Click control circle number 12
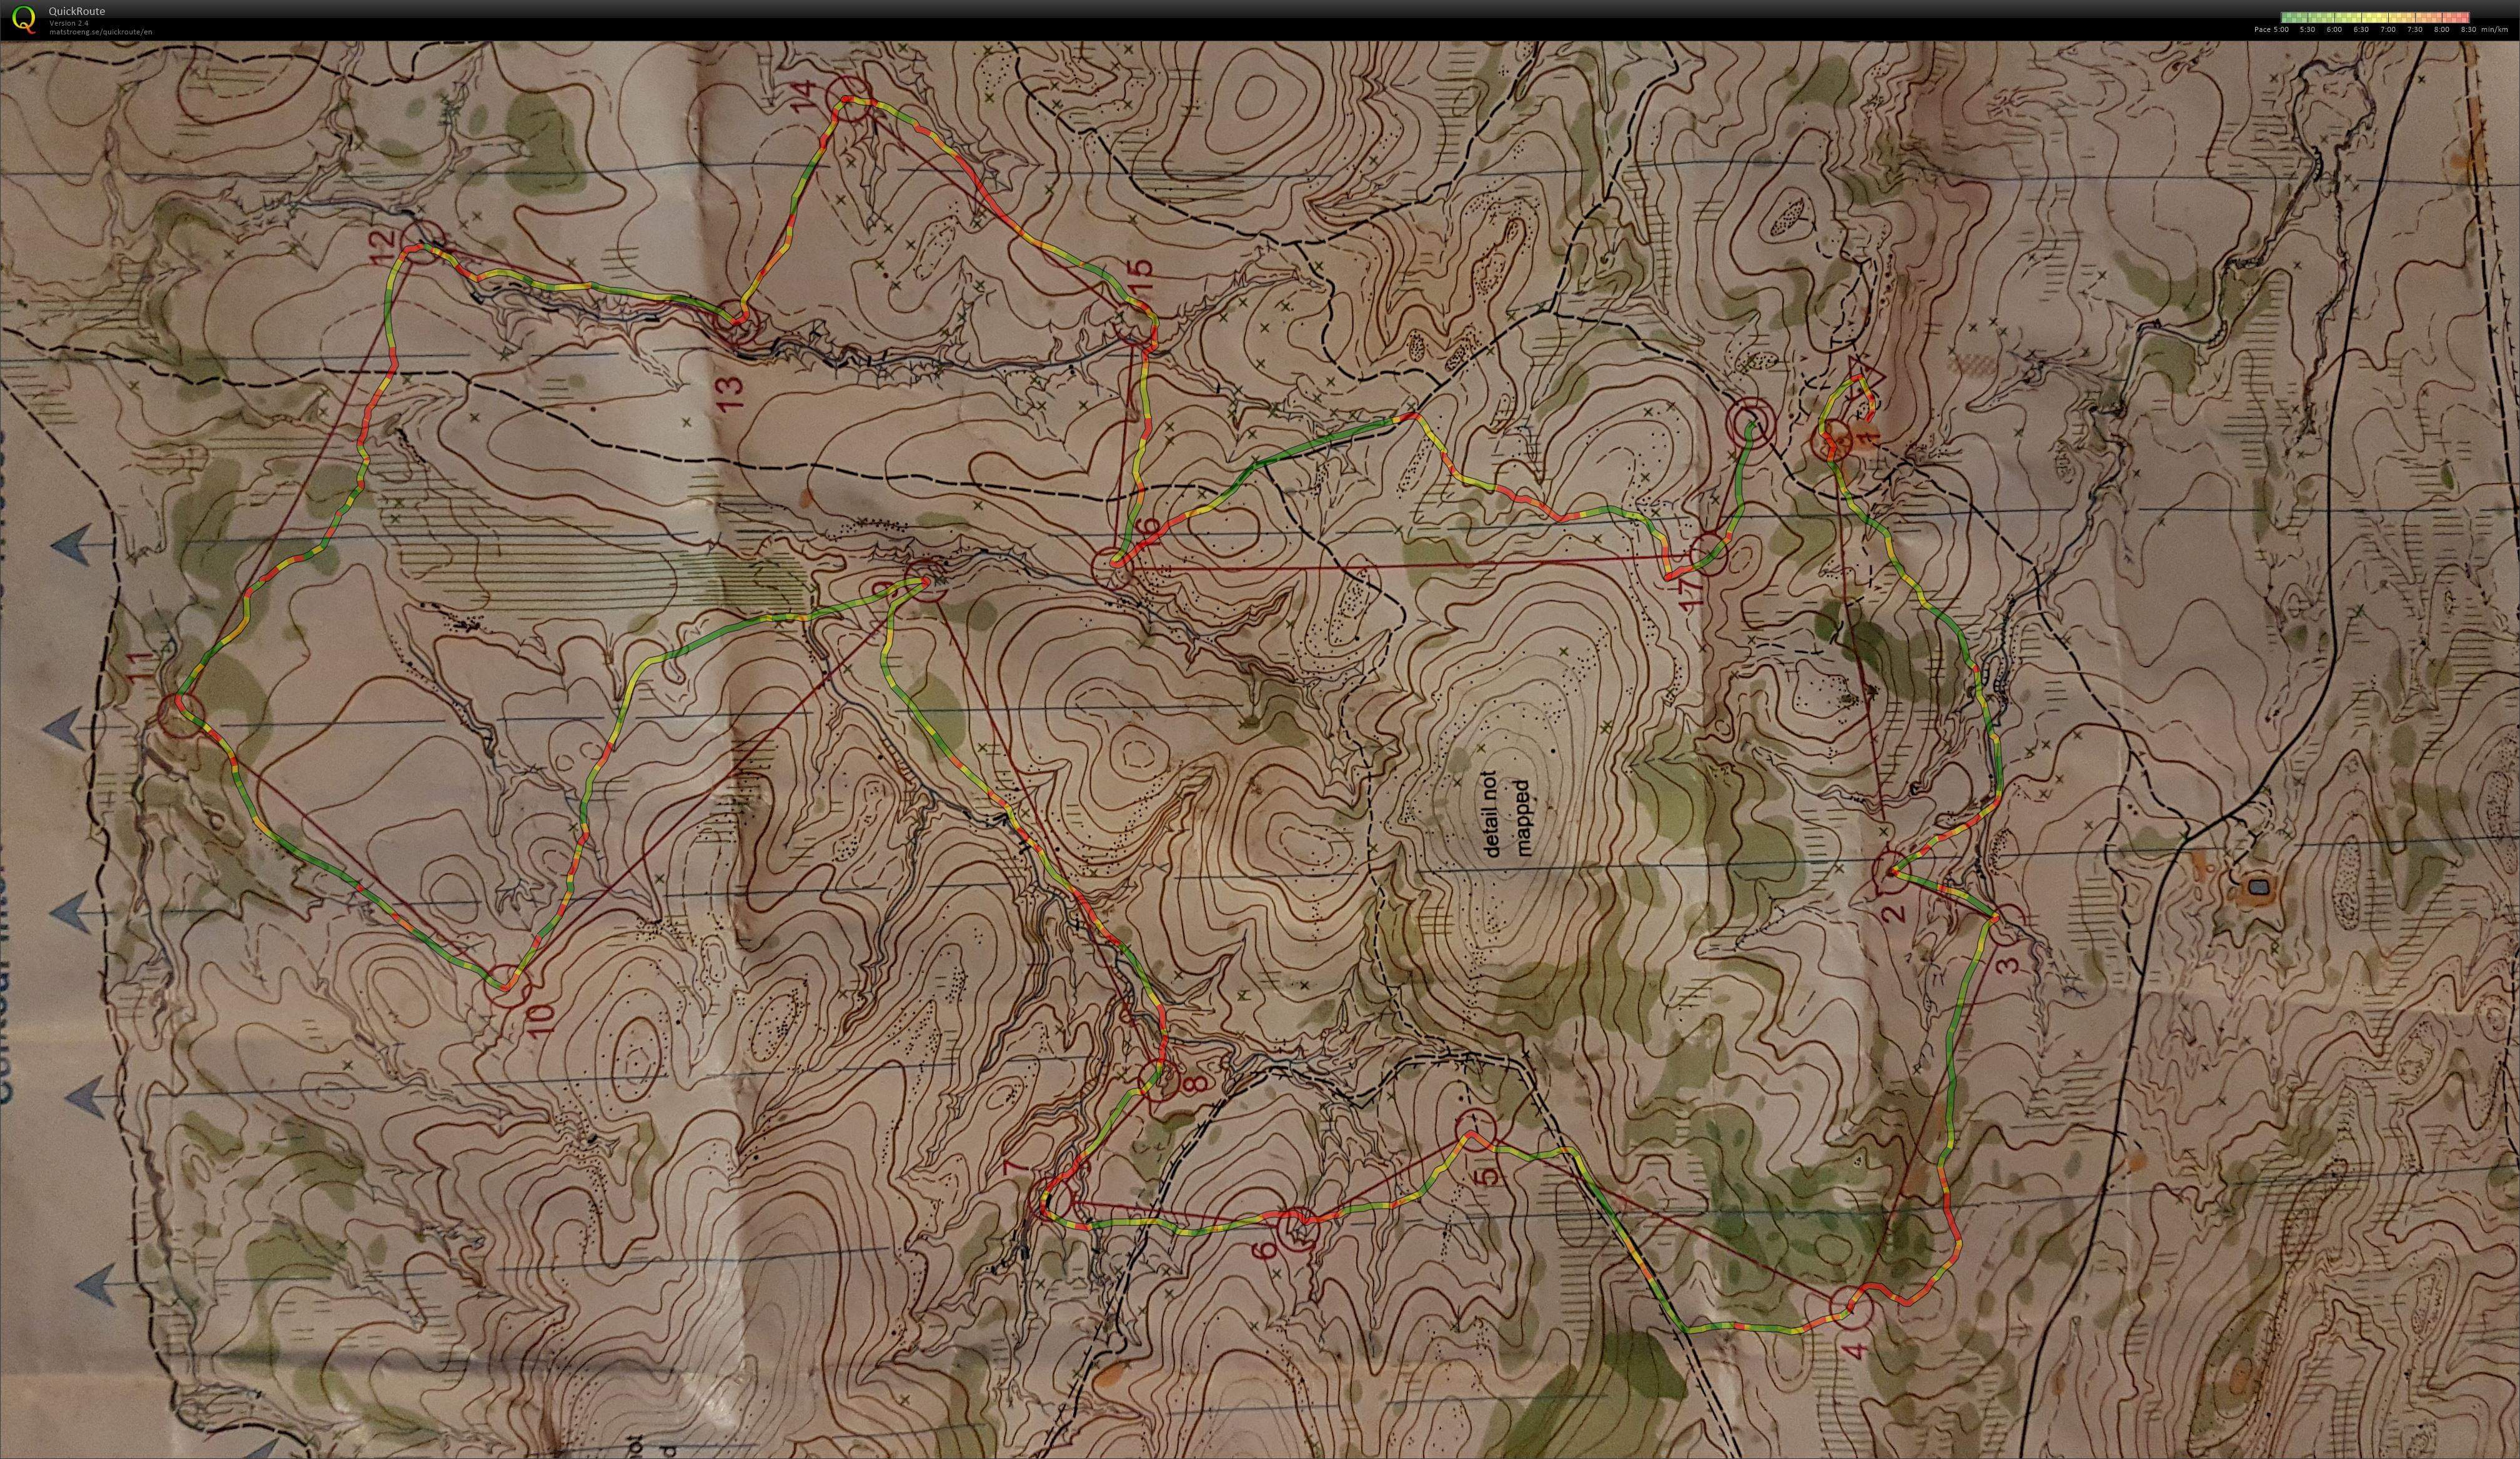 pyautogui.click(x=422, y=243)
